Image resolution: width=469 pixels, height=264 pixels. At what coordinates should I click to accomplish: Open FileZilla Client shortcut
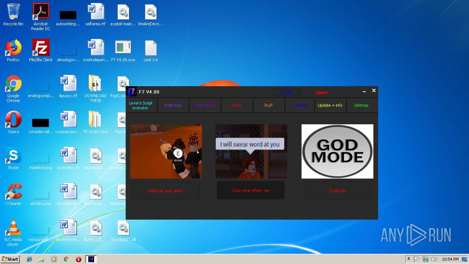41,51
